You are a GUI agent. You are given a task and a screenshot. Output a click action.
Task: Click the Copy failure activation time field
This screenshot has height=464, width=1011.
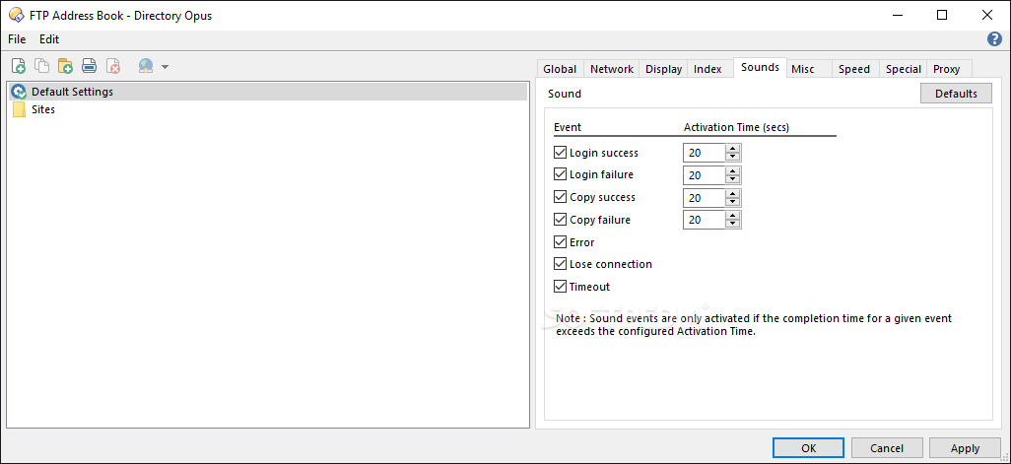coord(705,220)
